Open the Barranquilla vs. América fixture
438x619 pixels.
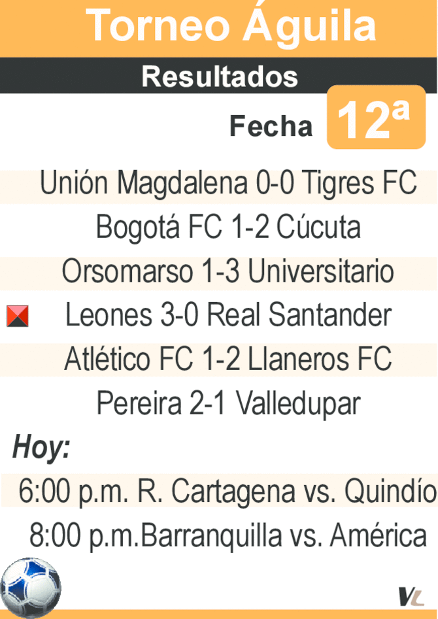point(284,535)
